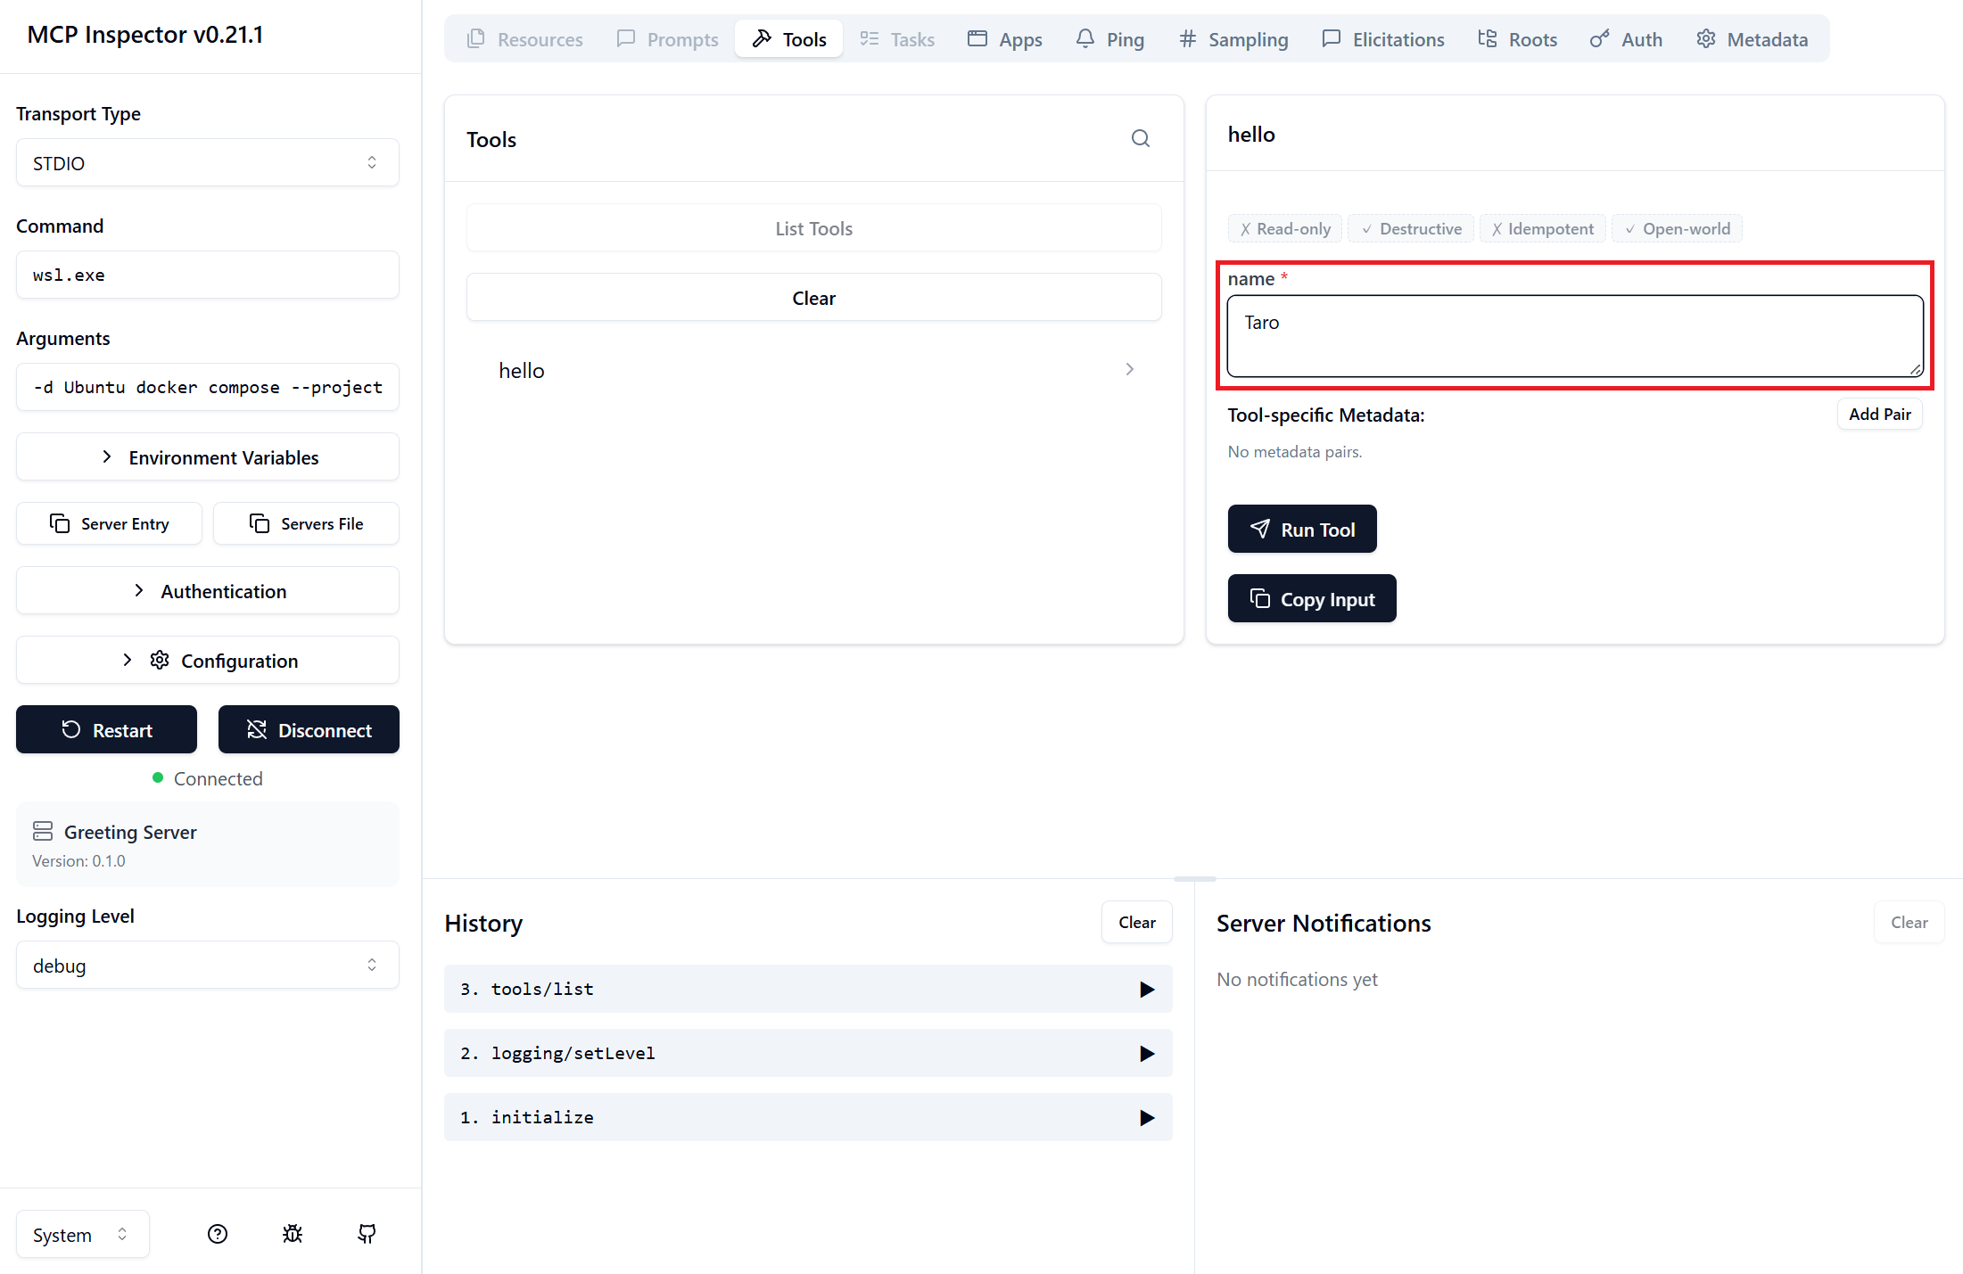Restart the server connection
Screen dimensions: 1963x1274
click(x=106, y=729)
